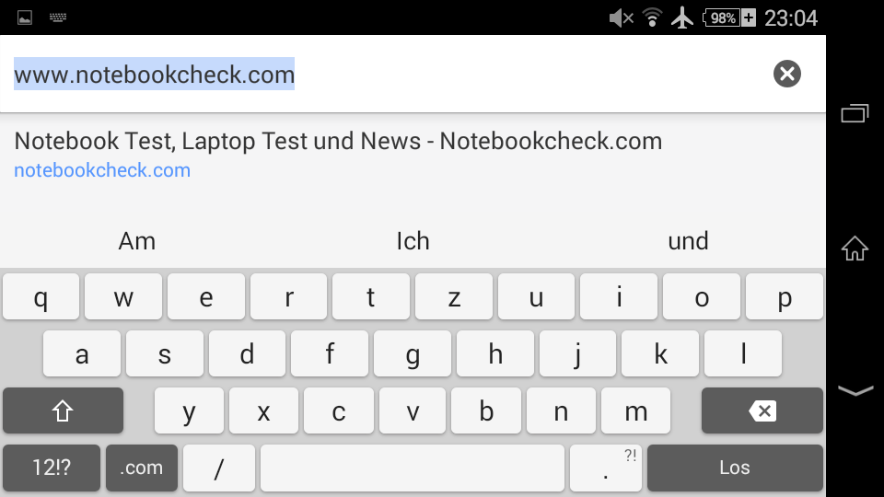
Task: Clear the URL with the X icon
Action: tap(787, 74)
